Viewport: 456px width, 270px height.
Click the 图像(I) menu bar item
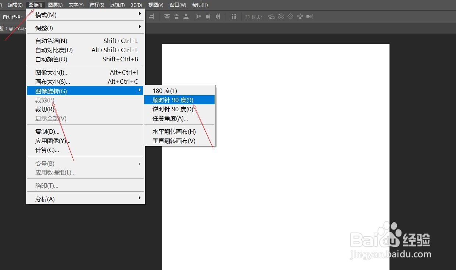[x=36, y=5]
